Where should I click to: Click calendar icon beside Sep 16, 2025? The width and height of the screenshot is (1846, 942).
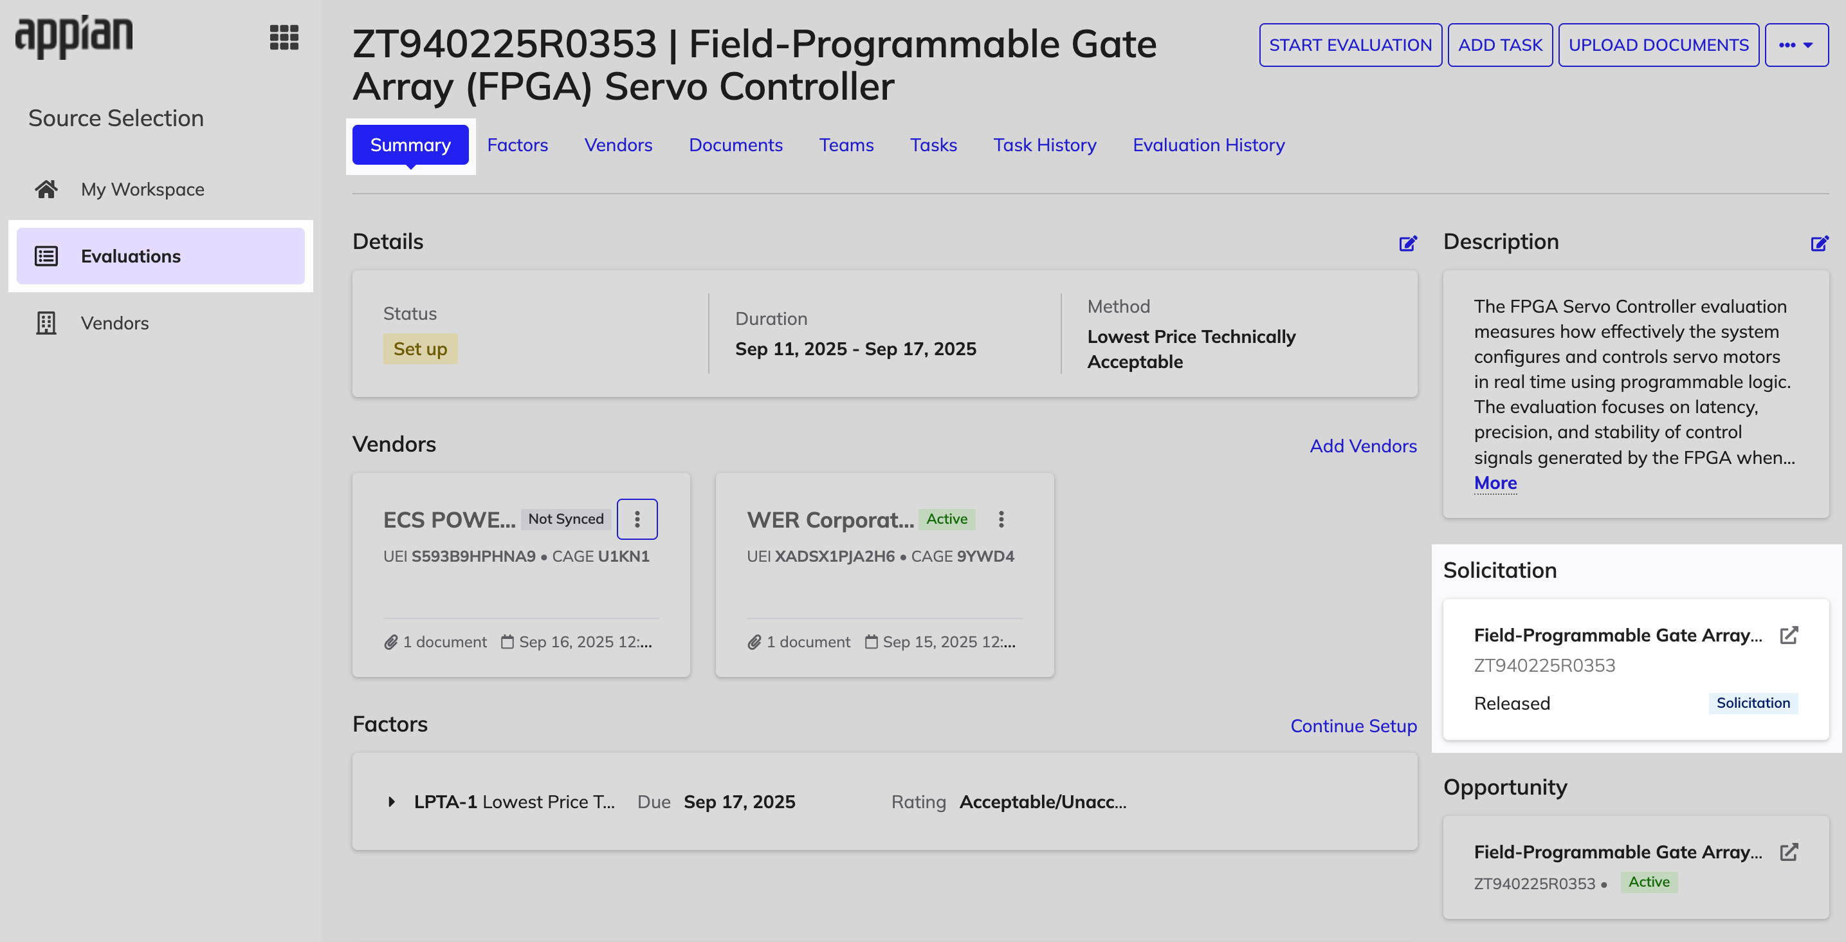pos(507,642)
